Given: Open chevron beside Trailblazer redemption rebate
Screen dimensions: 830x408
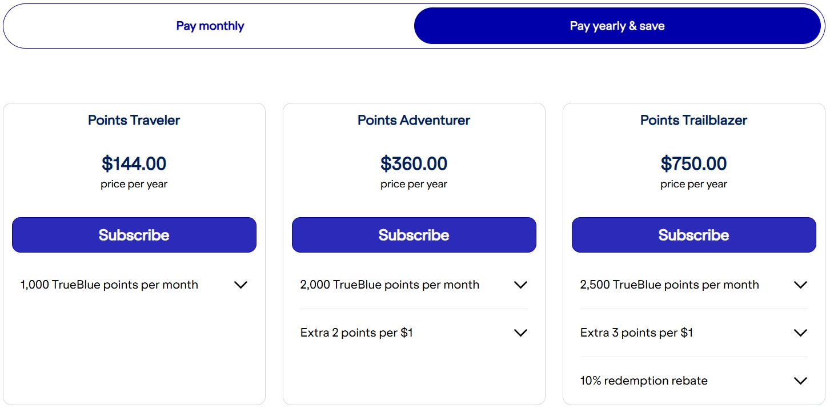Looking at the screenshot, I should [x=800, y=380].
